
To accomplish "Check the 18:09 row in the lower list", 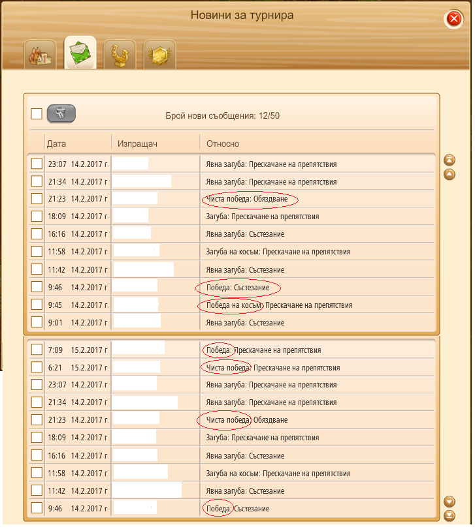I will coord(37,437).
